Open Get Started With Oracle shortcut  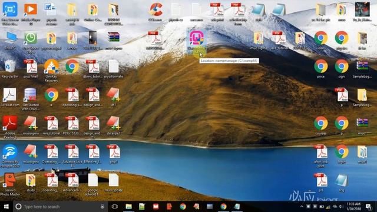[31, 95]
